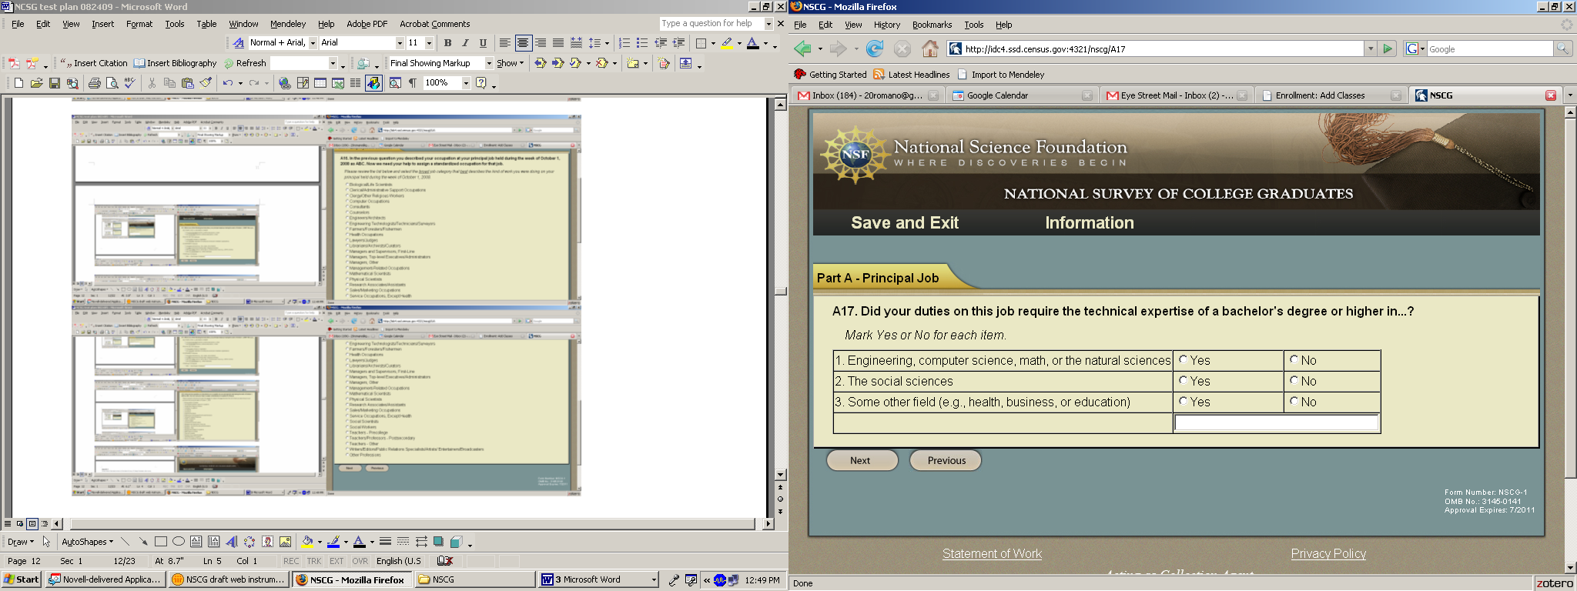Image resolution: width=1577 pixels, height=591 pixels.
Task: Toggle Show/Hide paragraph marks
Action: pyautogui.click(x=413, y=83)
